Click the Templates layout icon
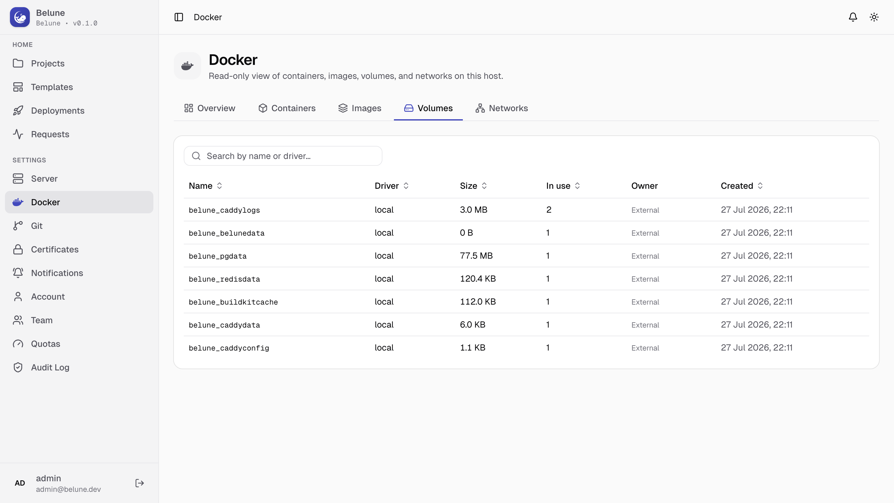Image resolution: width=894 pixels, height=503 pixels. click(18, 87)
